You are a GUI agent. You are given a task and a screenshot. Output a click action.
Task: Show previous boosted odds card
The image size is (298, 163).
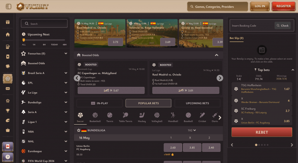pyautogui.click(x=77, y=78)
